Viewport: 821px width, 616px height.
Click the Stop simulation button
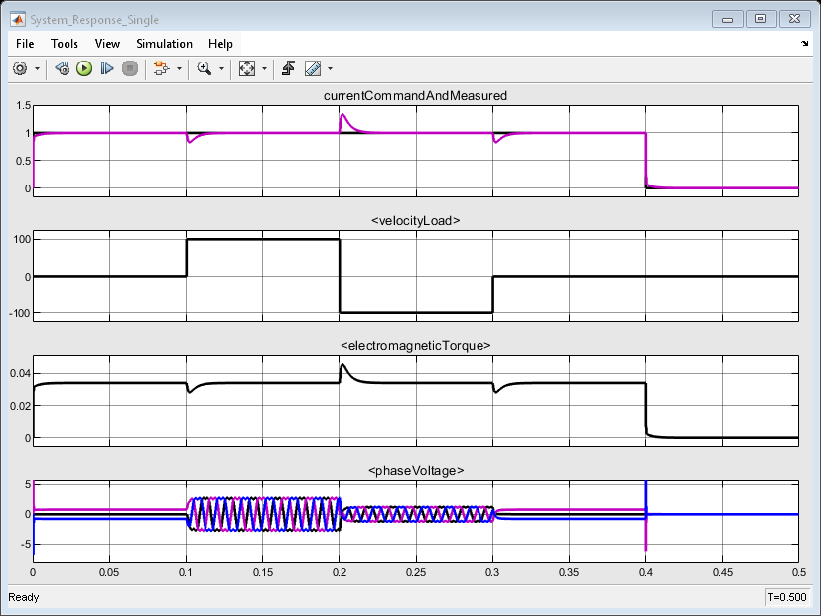pos(129,68)
